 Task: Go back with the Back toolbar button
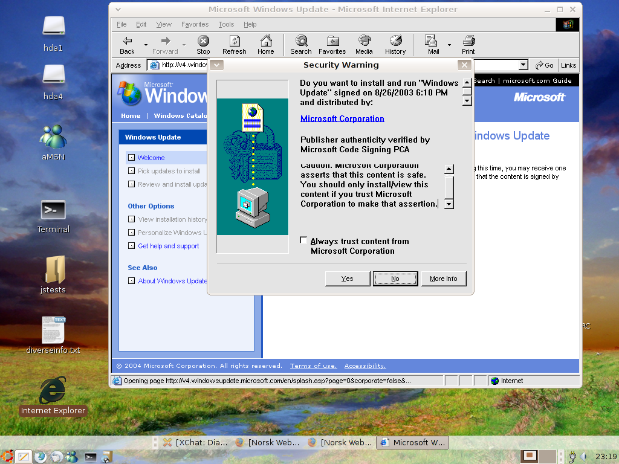[127, 45]
